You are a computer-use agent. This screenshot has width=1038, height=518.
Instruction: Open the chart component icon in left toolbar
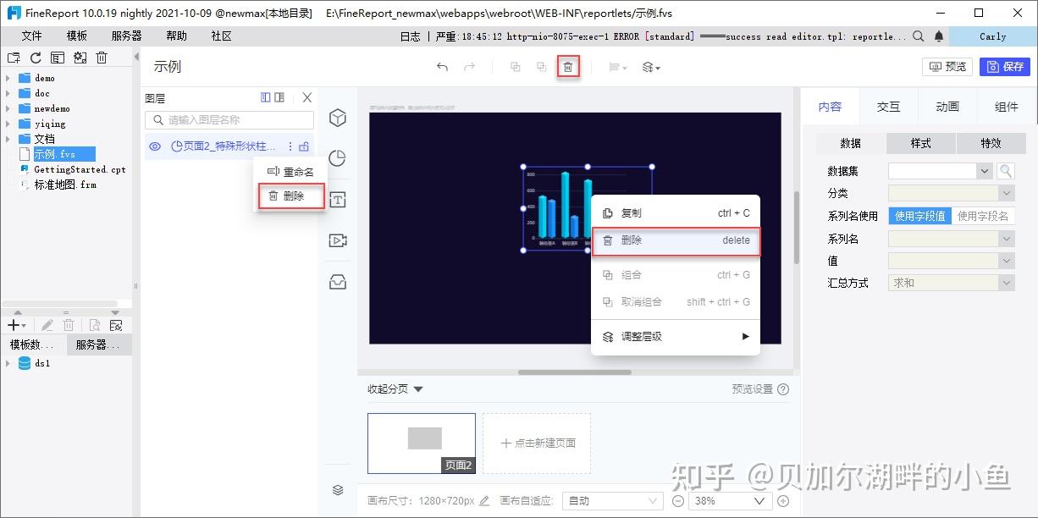pyautogui.click(x=338, y=158)
